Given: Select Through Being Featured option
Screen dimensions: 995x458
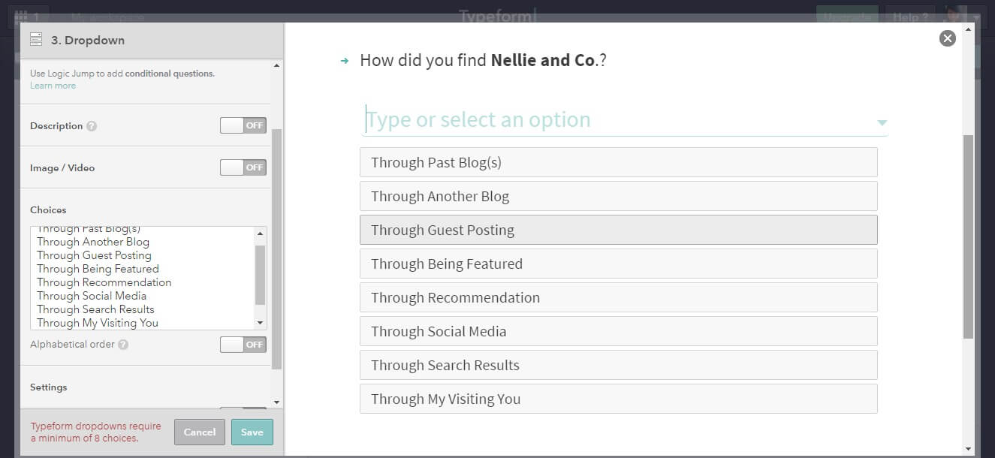Looking at the screenshot, I should (x=619, y=264).
